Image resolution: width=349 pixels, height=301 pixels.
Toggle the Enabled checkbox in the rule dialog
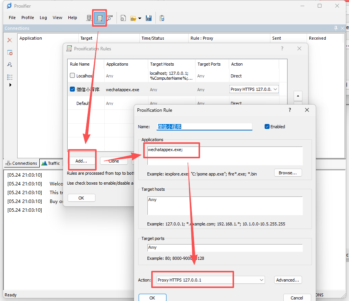tap(267, 127)
